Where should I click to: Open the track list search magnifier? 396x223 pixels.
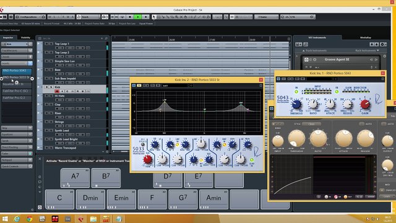[106, 38]
